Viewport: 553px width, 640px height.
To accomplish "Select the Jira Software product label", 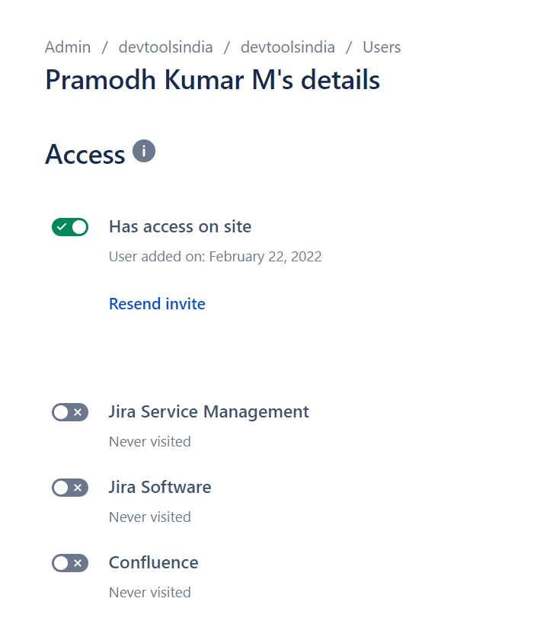I will click(x=160, y=488).
